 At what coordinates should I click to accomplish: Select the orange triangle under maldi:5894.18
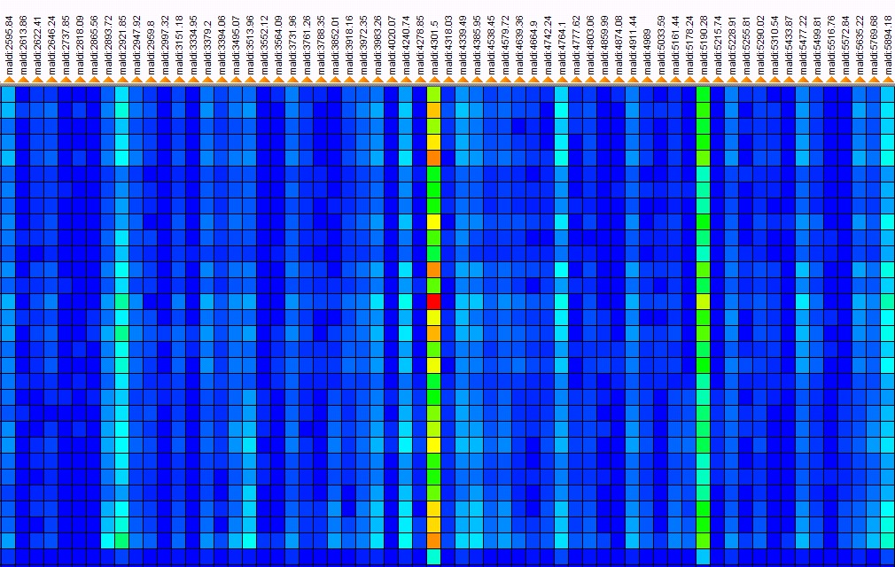(890, 80)
